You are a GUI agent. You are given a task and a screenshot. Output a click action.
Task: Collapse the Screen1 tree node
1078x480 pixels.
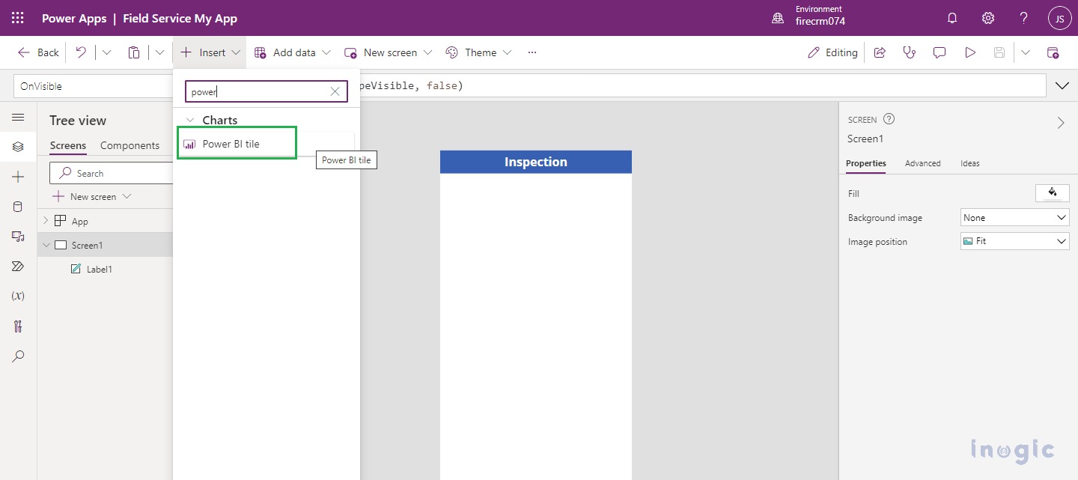[x=46, y=245]
